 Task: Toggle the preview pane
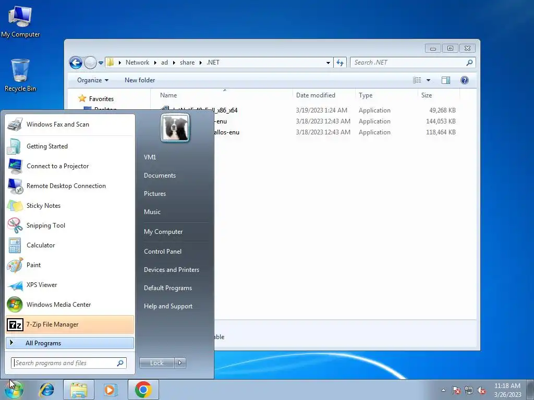pos(446,80)
